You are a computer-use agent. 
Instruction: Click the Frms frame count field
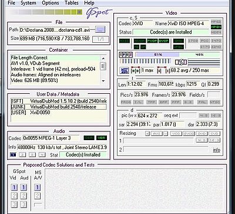[166, 84]
